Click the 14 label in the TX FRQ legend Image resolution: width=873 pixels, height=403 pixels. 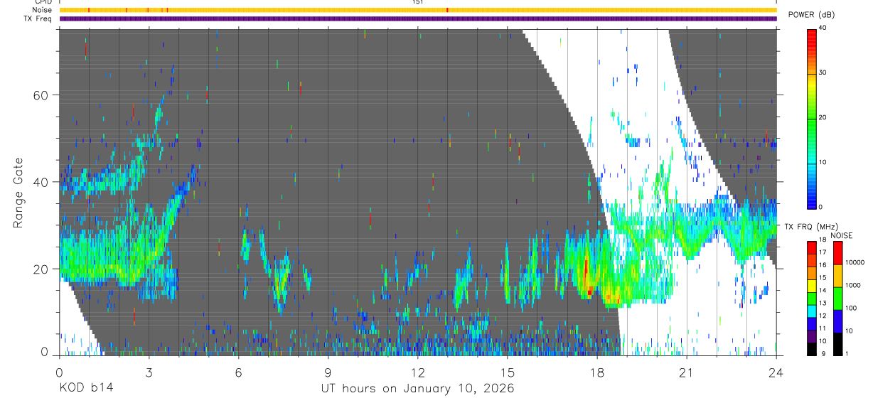pyautogui.click(x=823, y=291)
